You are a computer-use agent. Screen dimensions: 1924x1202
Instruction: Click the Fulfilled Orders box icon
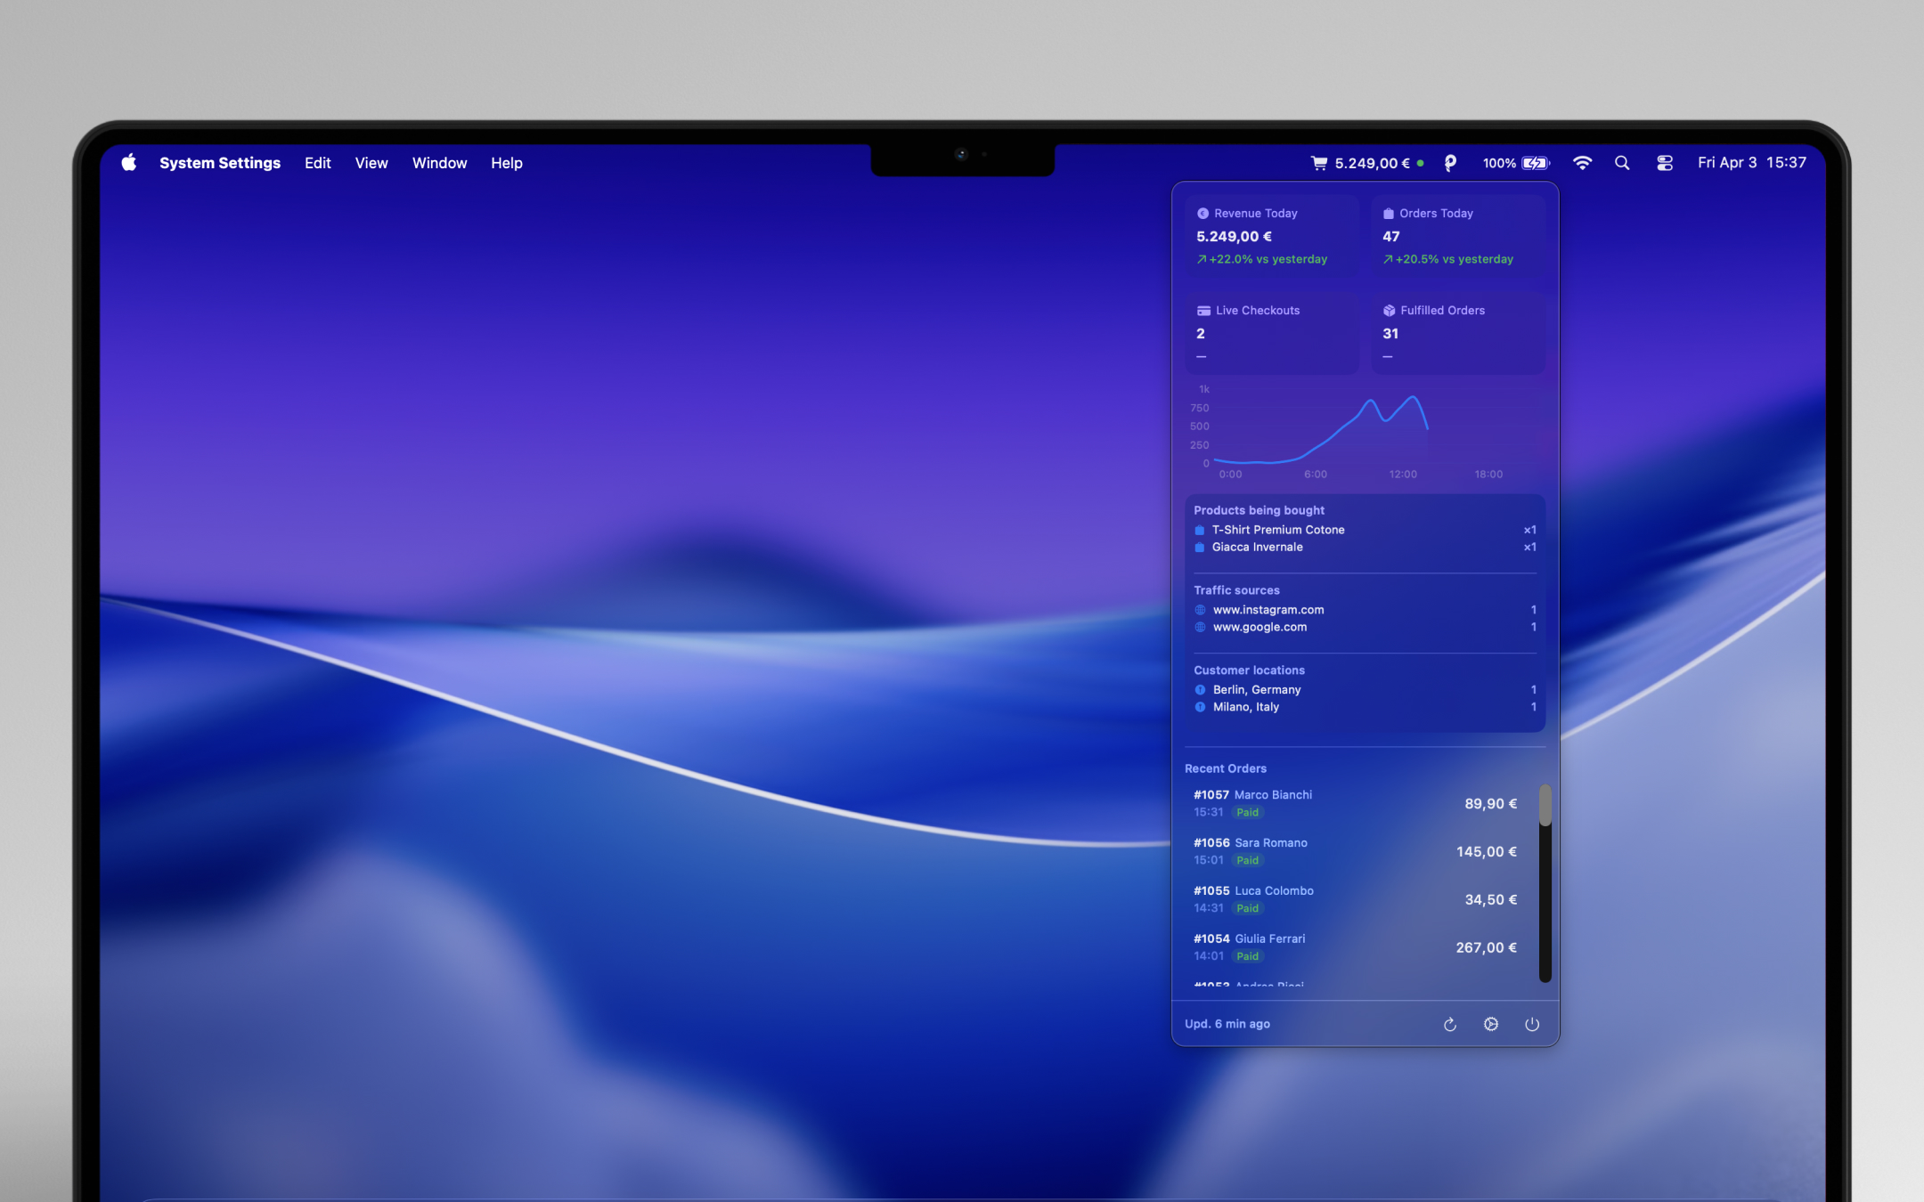point(1389,311)
